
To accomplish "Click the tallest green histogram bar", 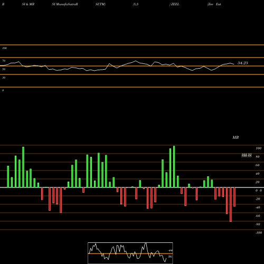I will click(x=174, y=166).
